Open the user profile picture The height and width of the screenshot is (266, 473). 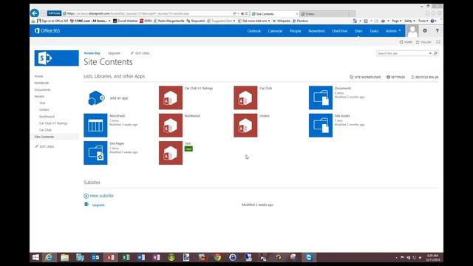[x=412, y=31]
